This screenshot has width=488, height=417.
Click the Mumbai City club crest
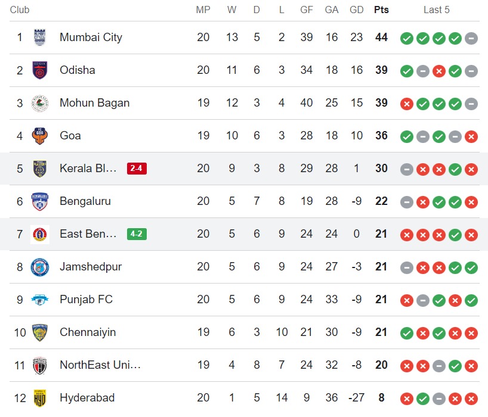[40, 38]
